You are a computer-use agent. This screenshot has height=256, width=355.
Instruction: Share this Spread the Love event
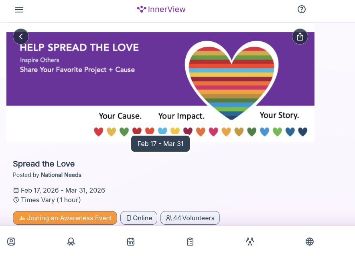[300, 37]
